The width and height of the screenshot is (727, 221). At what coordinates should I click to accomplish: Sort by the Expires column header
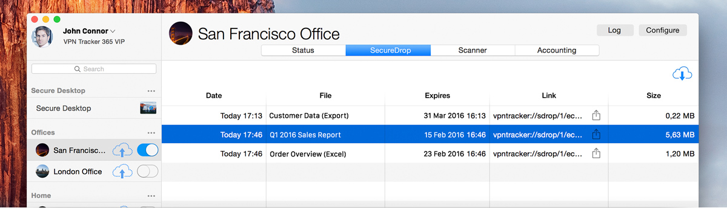[437, 95]
